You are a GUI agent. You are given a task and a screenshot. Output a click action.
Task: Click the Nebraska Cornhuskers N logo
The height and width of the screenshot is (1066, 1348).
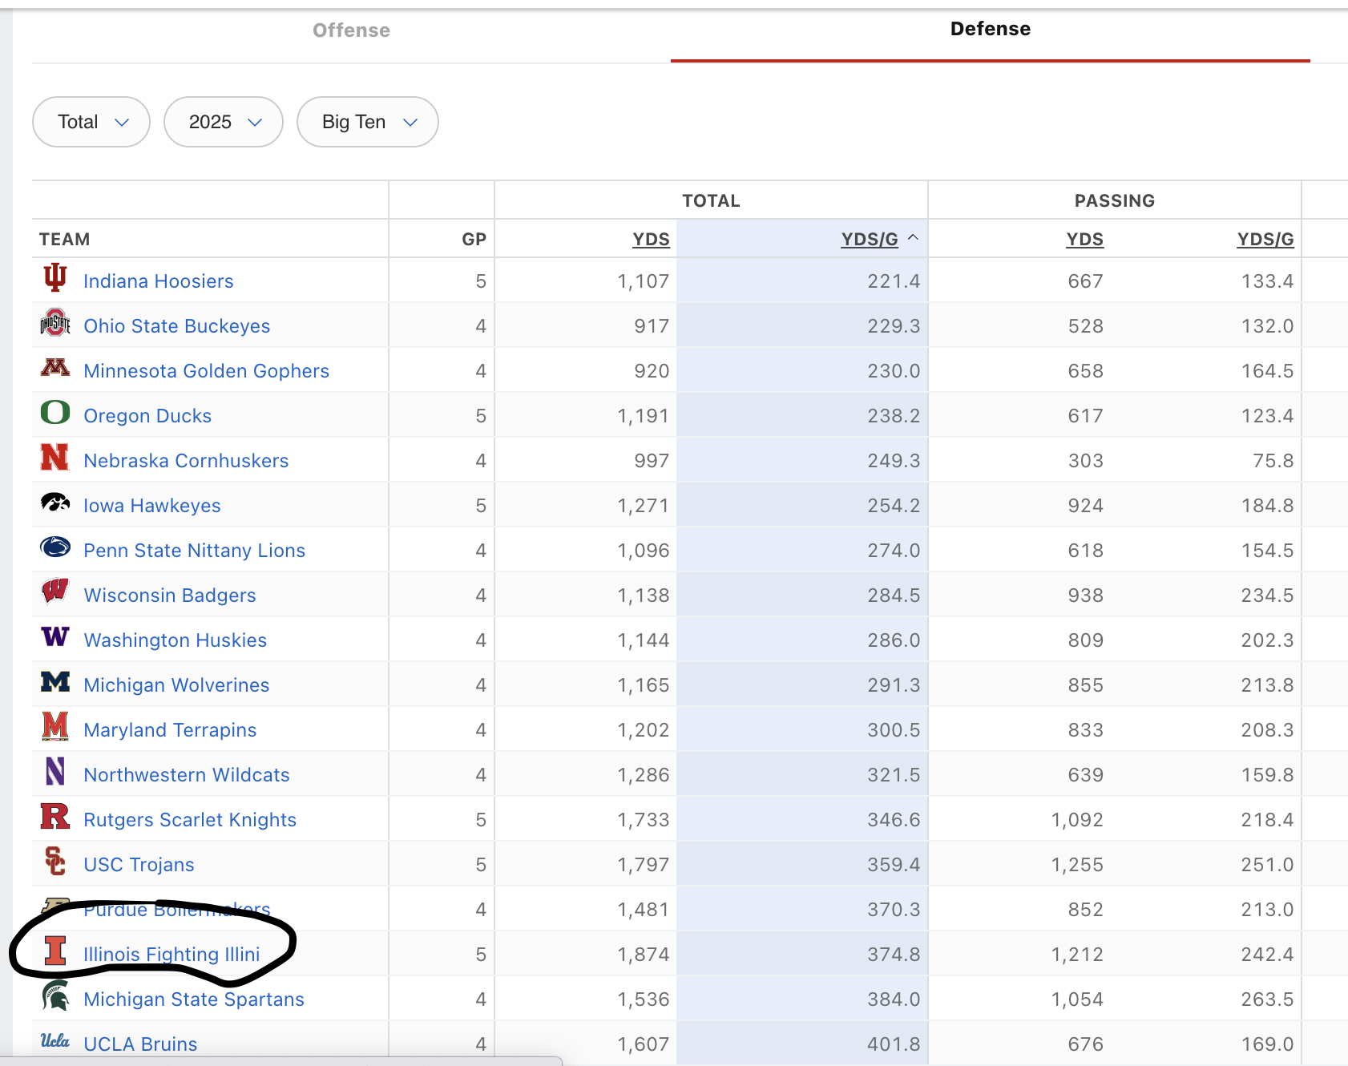pyautogui.click(x=54, y=457)
